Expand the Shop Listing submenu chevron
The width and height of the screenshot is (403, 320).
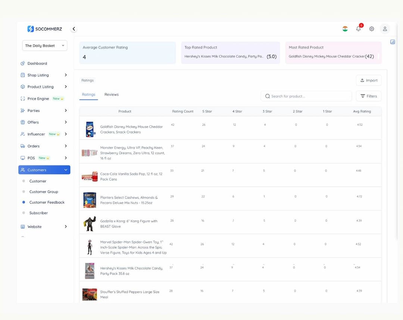tap(66, 75)
